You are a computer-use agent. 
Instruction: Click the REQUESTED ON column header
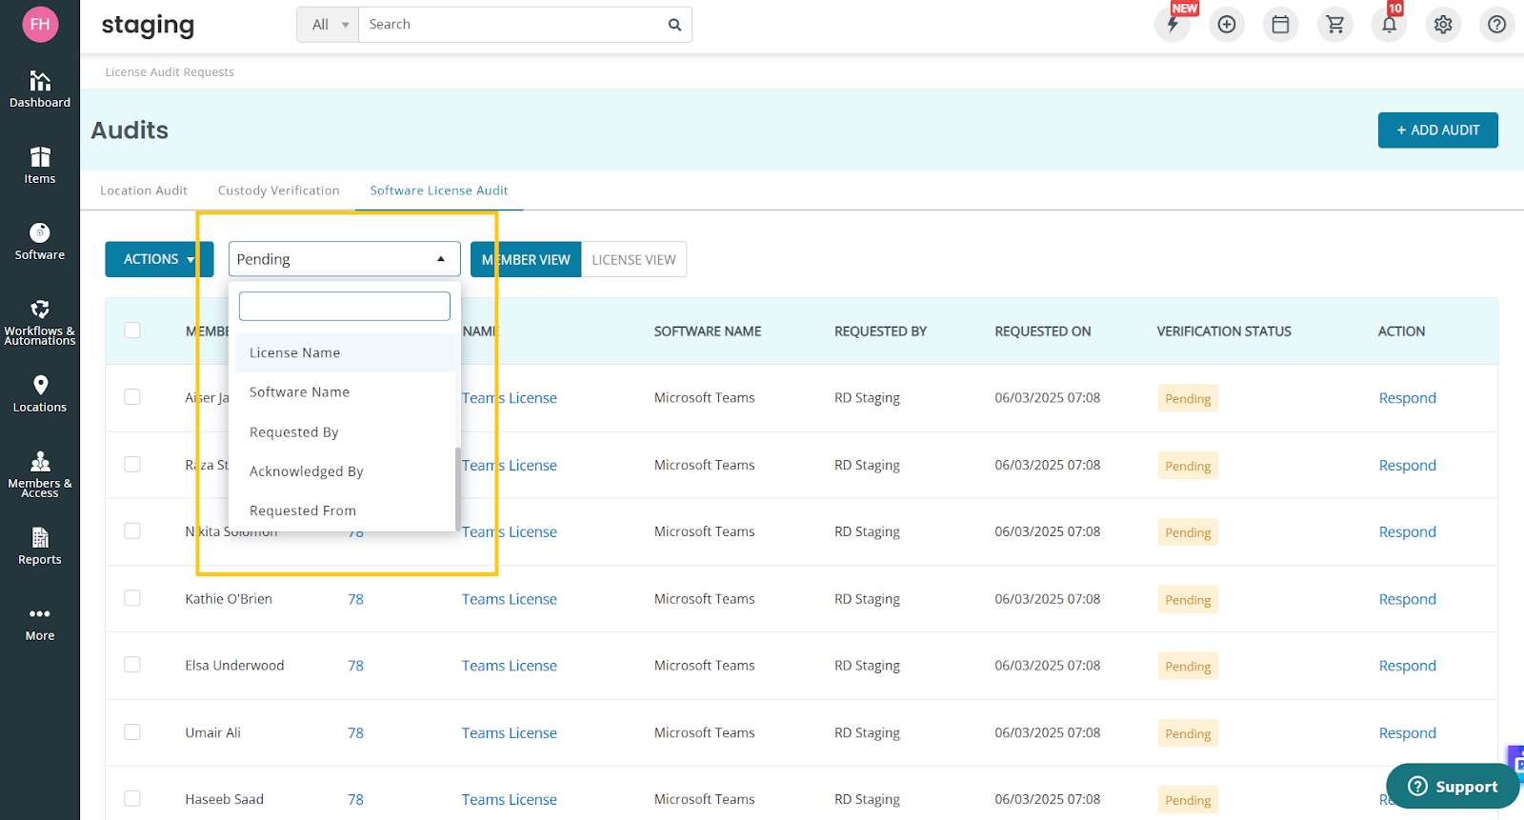[1043, 331]
